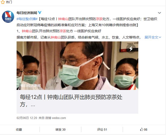Click the 02月06日 12:20 timestamp
Viewport: 166px width, 135px height.
coord(27,118)
